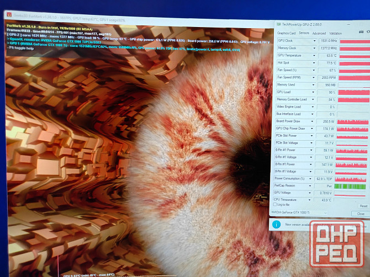Enable the Log to file checkbox
Image resolution: width=370 pixels, height=277 pixels.
pos(276,205)
